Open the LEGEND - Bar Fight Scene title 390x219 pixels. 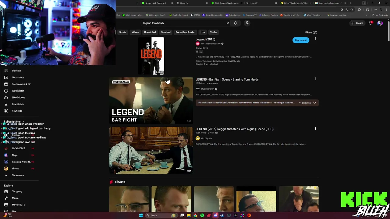click(x=227, y=79)
